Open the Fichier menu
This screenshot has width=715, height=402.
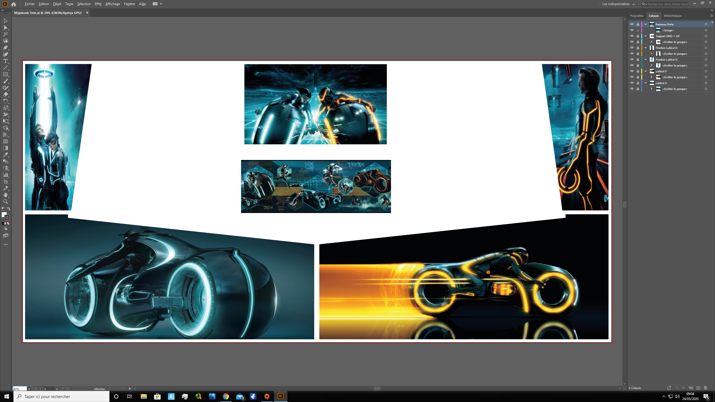point(30,4)
